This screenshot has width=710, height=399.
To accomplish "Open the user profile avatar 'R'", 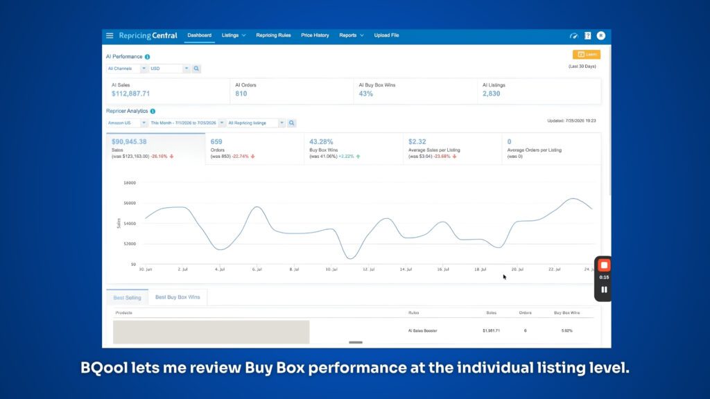I will [x=601, y=36].
